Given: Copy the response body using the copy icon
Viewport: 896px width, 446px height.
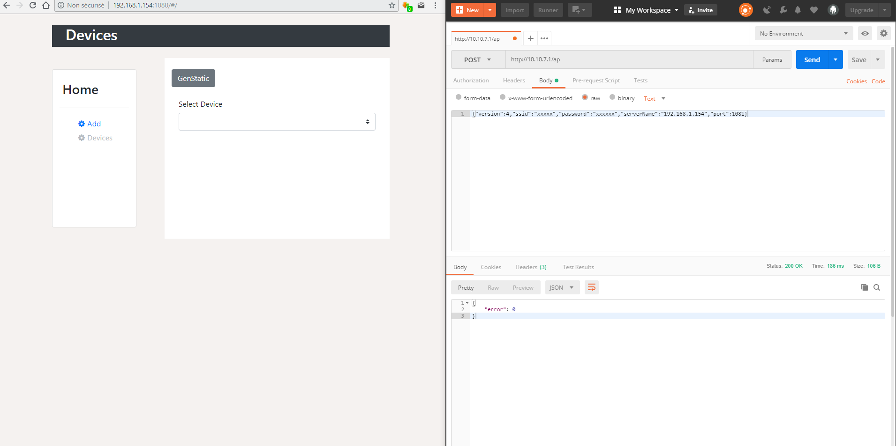Looking at the screenshot, I should (864, 287).
